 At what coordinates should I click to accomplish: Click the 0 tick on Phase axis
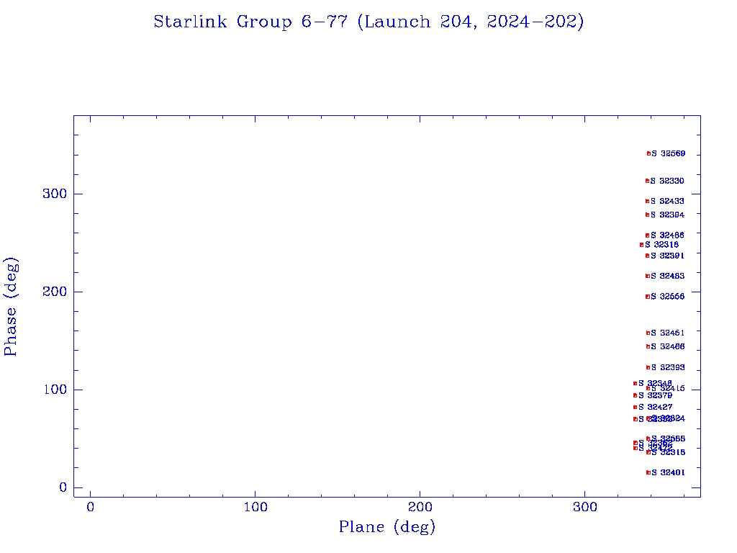[x=63, y=487]
